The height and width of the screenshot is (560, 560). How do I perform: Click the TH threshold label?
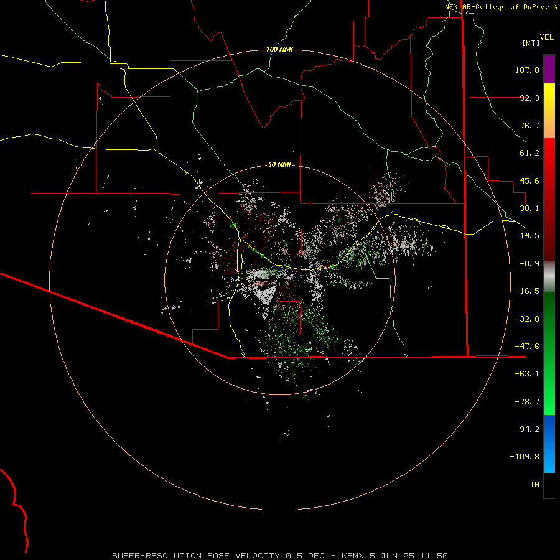pos(534,485)
